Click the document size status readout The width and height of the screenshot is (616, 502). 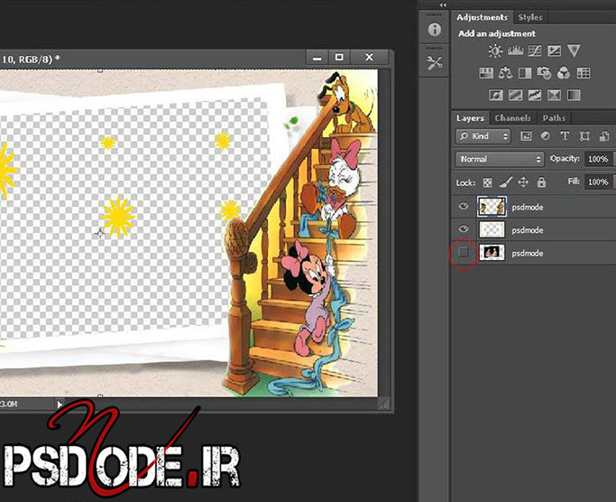tap(9, 404)
